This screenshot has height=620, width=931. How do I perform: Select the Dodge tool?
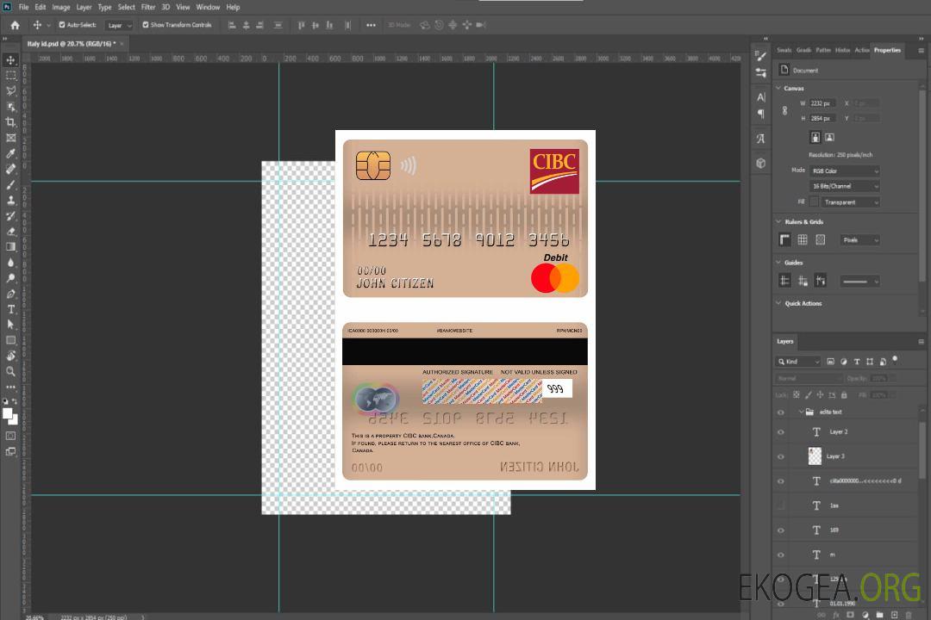pos(10,277)
